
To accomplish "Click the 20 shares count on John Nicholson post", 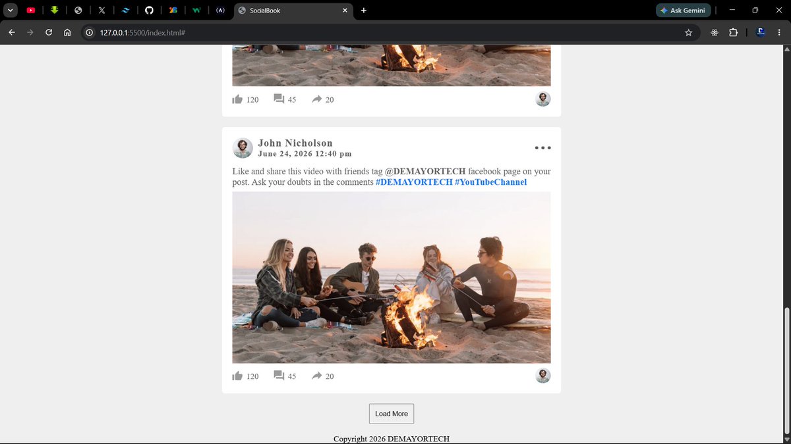I will pyautogui.click(x=330, y=376).
